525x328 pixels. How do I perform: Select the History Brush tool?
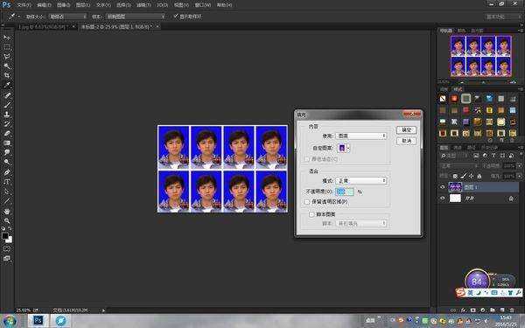7,124
